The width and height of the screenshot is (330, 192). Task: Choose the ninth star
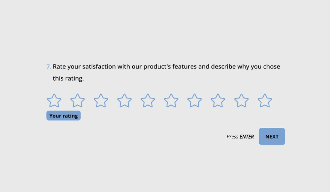click(x=242, y=101)
